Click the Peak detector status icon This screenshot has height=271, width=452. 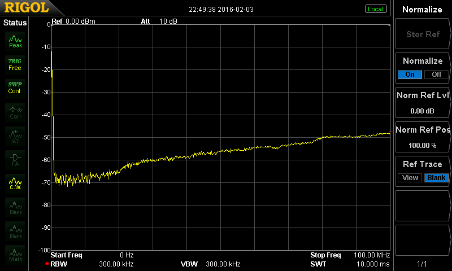15,41
